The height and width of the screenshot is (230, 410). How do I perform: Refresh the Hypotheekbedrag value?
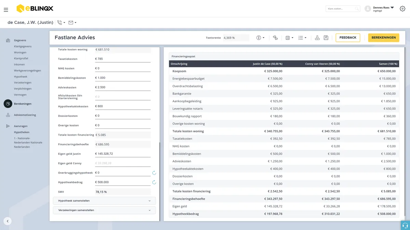[x=154, y=182]
